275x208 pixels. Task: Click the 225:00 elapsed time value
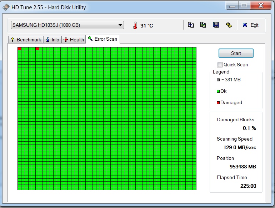click(x=248, y=186)
